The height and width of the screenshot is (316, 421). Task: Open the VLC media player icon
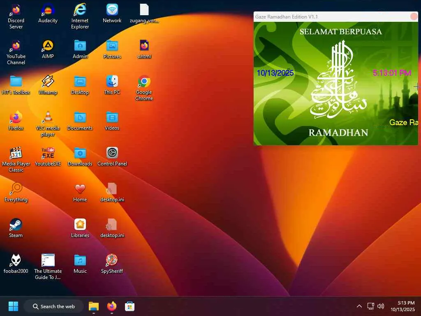tap(48, 124)
